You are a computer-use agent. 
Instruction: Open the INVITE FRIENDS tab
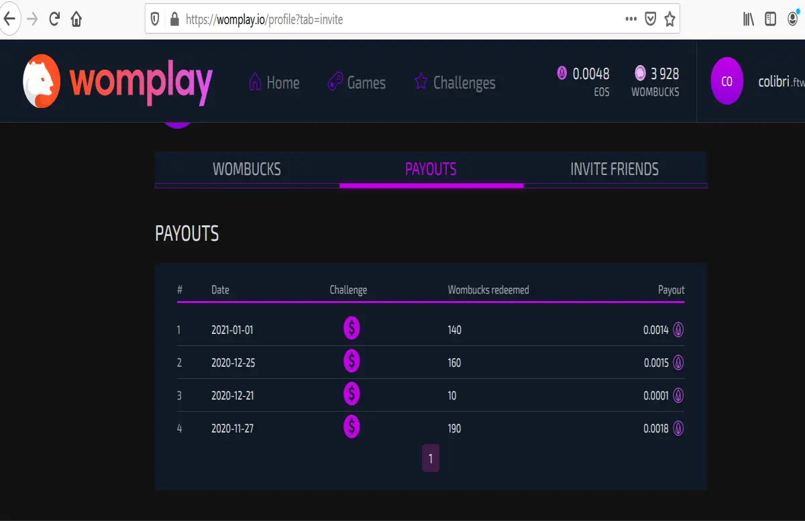coord(614,169)
